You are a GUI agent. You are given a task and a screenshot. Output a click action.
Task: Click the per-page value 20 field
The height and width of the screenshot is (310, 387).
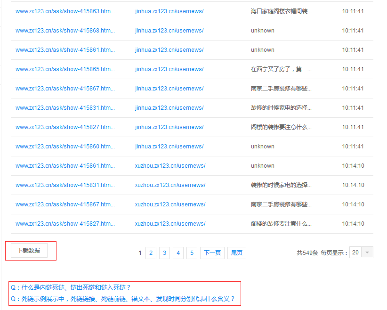pyautogui.click(x=355, y=253)
